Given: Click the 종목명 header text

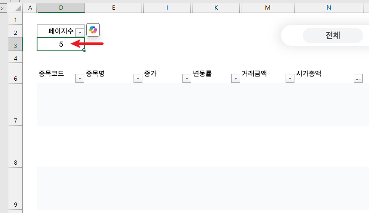Looking at the screenshot, I should pos(95,74).
